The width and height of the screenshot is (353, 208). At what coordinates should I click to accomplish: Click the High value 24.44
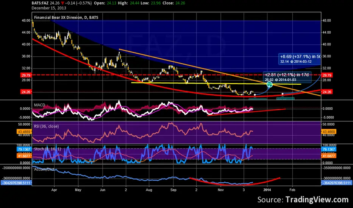[135, 3]
